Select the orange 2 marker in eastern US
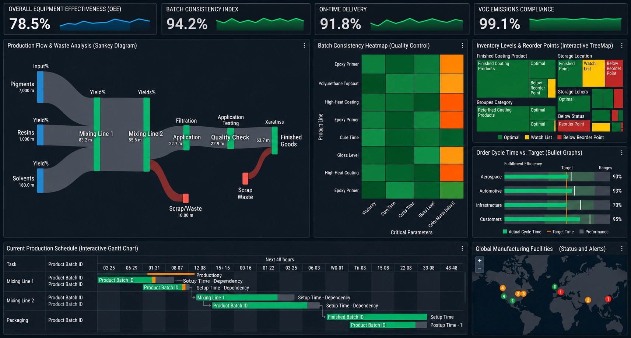The width and height of the screenshot is (631, 338). pyautogui.click(x=518, y=293)
